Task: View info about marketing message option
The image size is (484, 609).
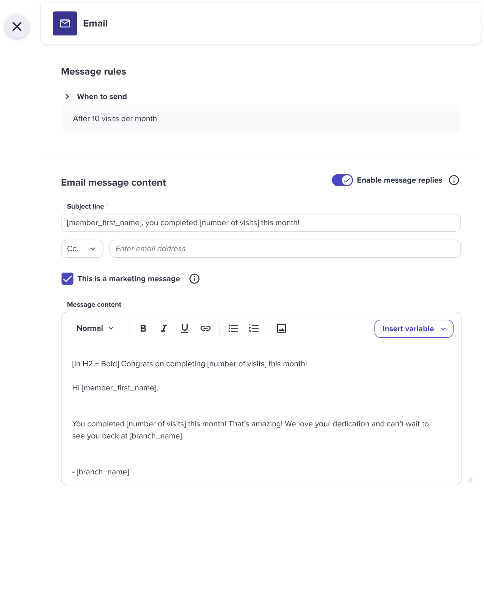Action: [194, 279]
